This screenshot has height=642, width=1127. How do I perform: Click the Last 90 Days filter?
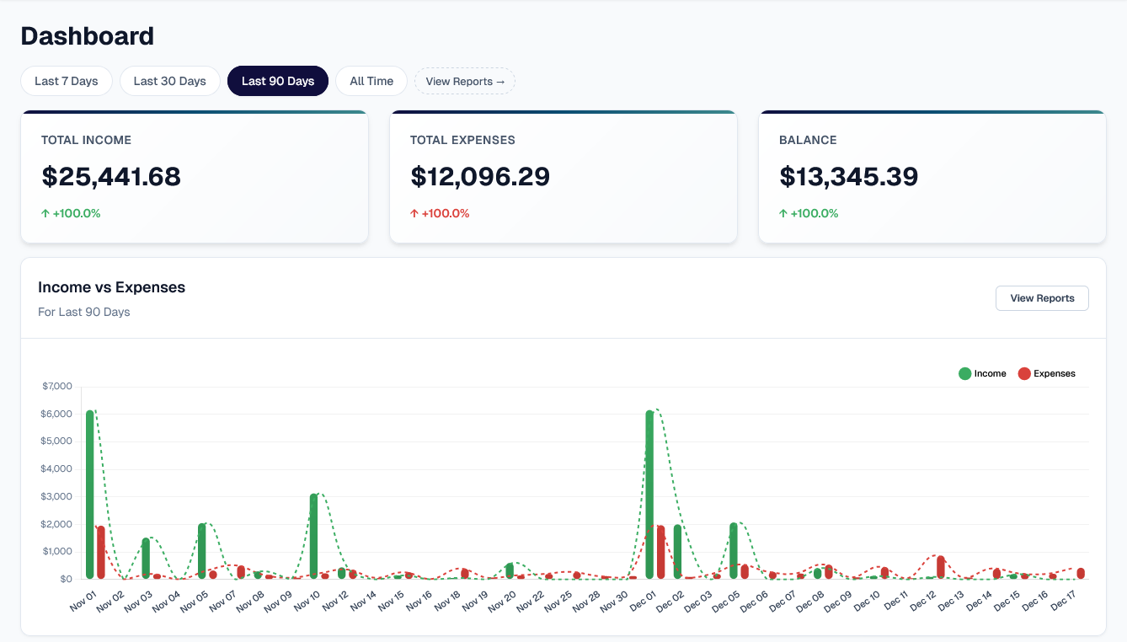click(x=277, y=82)
